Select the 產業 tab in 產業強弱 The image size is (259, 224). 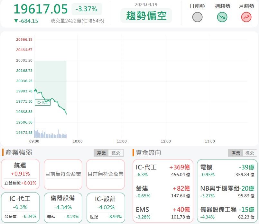101,153
